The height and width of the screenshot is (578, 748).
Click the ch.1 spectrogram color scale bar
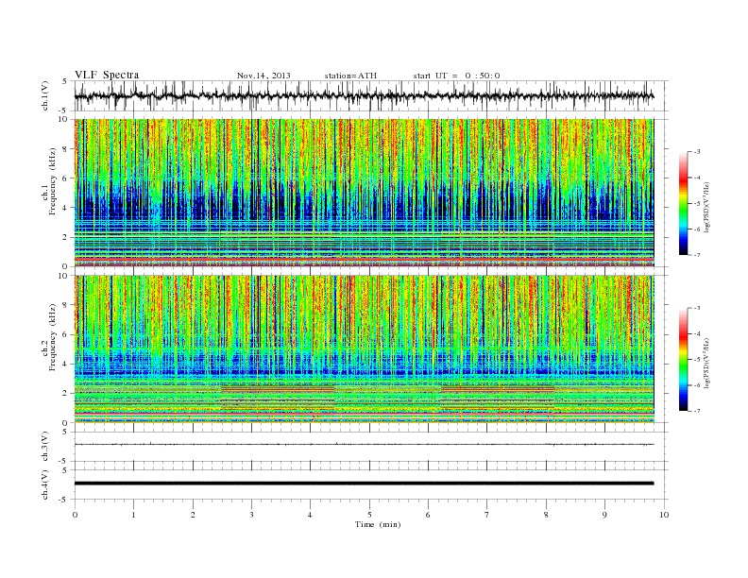(684, 204)
